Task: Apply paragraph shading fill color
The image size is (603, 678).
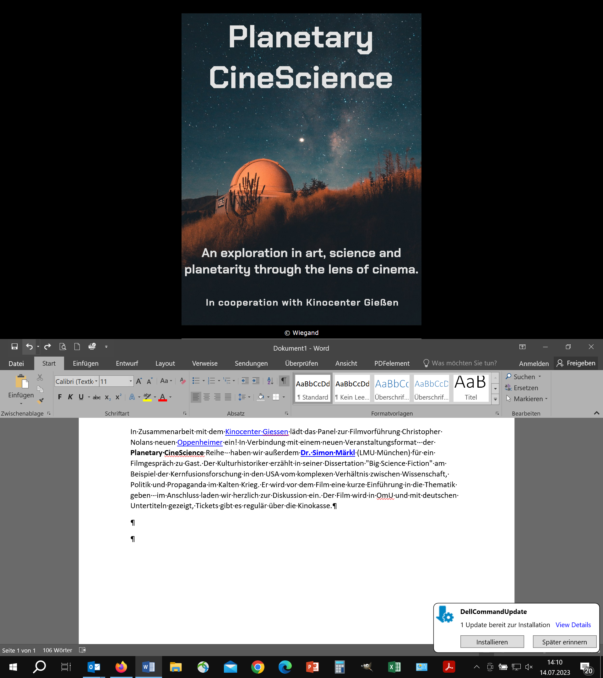Action: coord(261,397)
